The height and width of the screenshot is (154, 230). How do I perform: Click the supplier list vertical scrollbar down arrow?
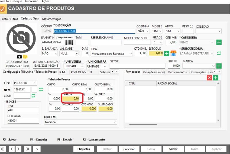point(218,120)
